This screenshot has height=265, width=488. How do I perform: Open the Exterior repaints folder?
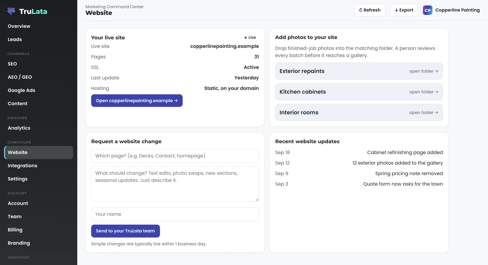(359, 71)
